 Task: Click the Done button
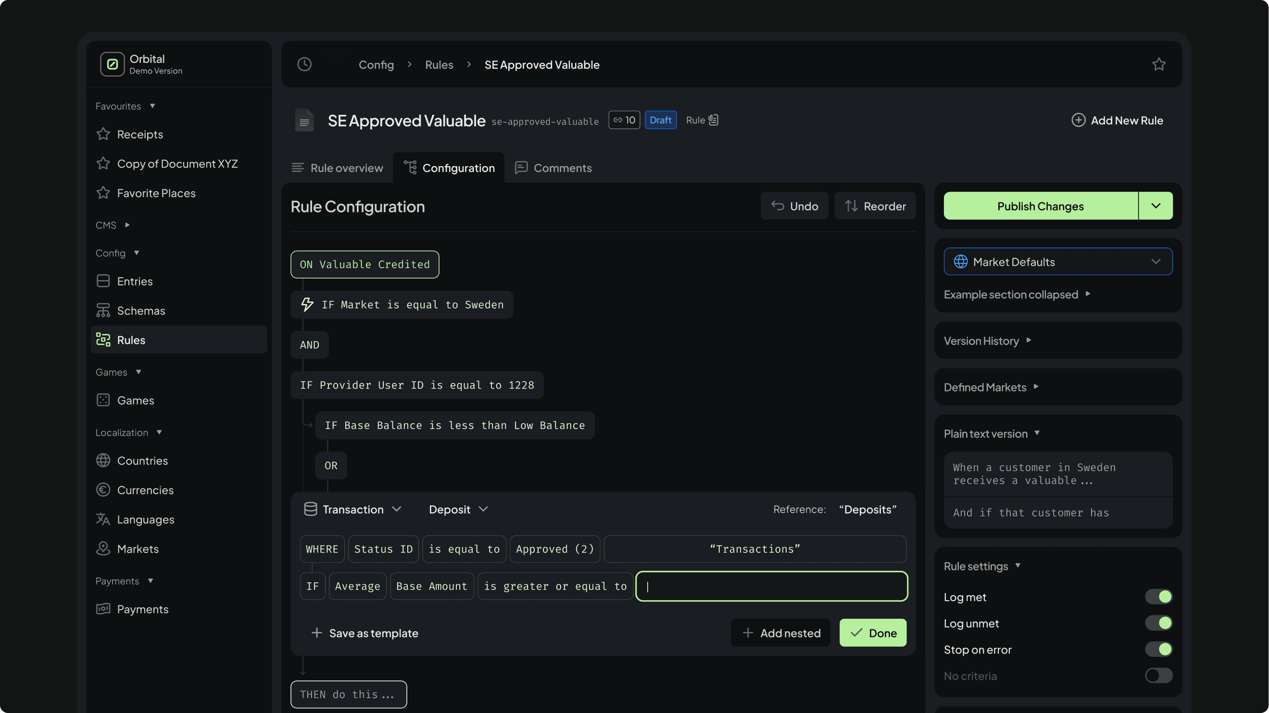[x=873, y=633]
